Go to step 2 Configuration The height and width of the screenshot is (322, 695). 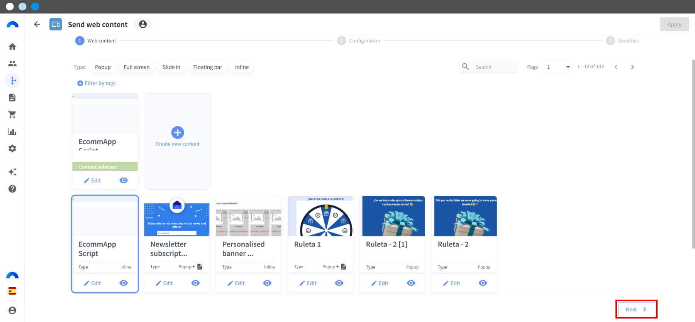pyautogui.click(x=359, y=40)
